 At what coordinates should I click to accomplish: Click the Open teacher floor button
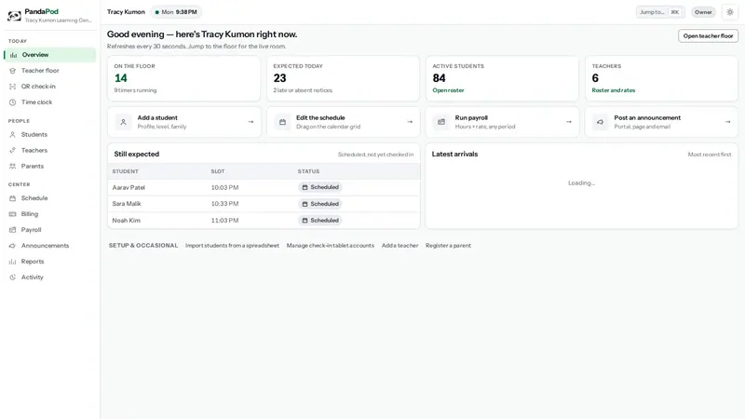click(708, 36)
